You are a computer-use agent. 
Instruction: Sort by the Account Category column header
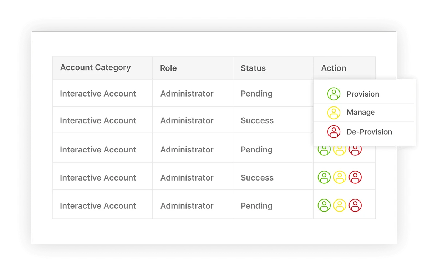(x=96, y=68)
